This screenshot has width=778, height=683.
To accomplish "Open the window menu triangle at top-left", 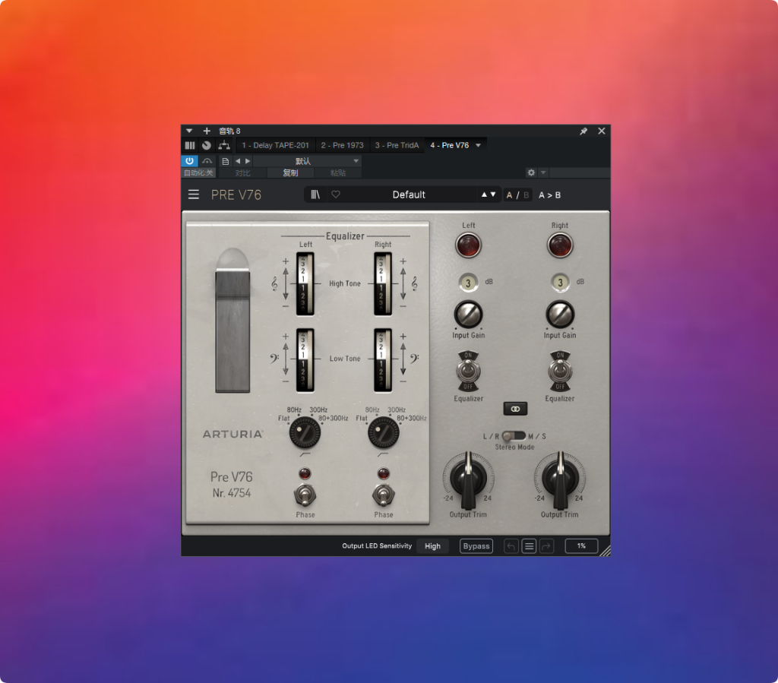I will (189, 131).
